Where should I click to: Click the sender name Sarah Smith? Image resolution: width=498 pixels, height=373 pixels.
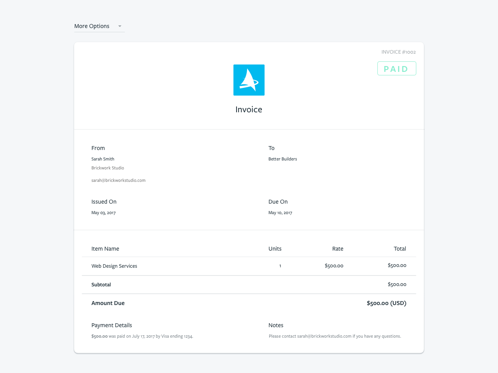103,159
